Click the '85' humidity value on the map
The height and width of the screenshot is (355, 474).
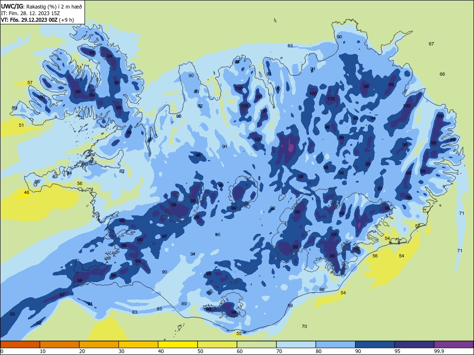pos(159,309)
